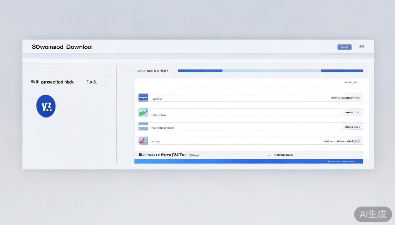
Task: Click the small blue button in the header
Action: [344, 47]
